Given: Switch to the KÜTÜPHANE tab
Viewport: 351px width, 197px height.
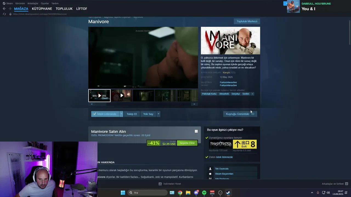Looking at the screenshot, I should click(42, 9).
